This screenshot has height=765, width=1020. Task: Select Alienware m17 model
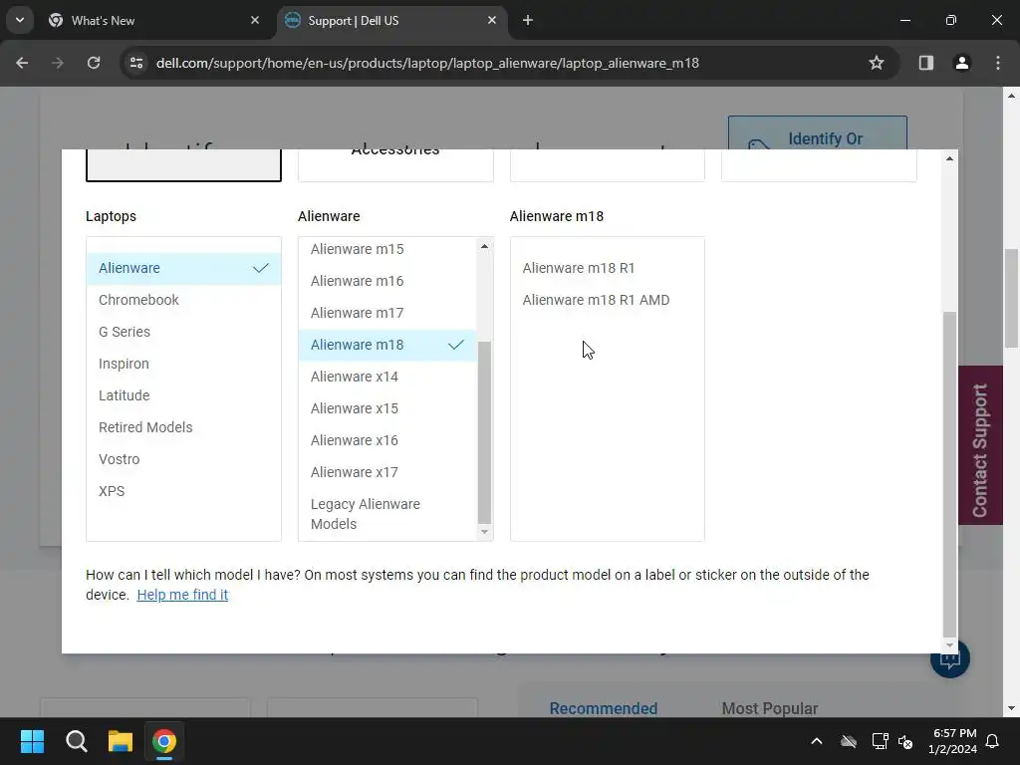[x=387, y=313]
